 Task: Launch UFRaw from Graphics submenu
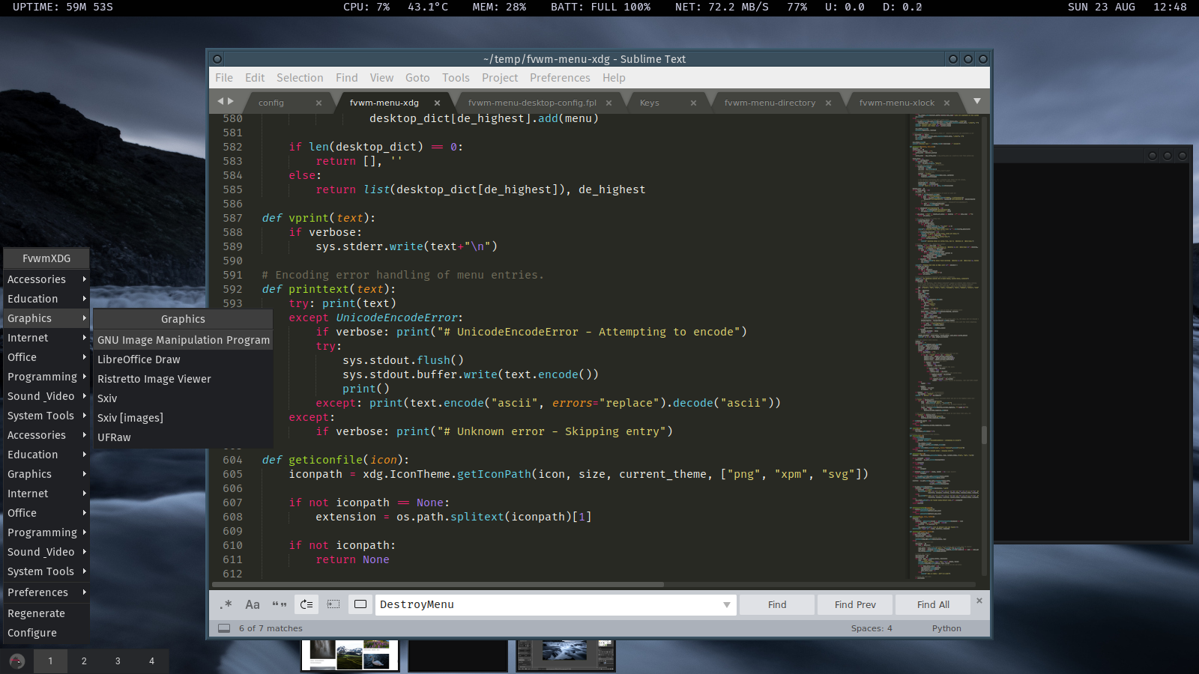click(x=183, y=437)
